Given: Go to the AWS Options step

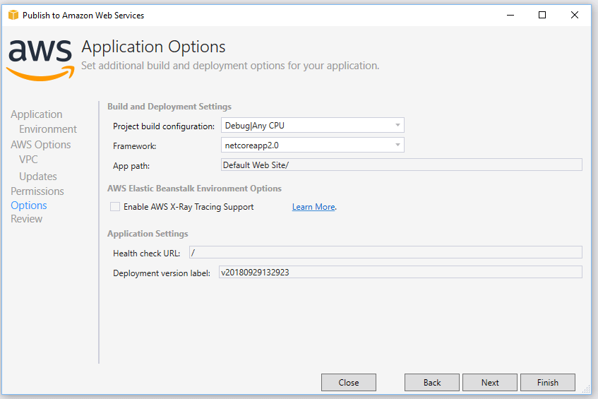Looking at the screenshot, I should pyautogui.click(x=41, y=145).
